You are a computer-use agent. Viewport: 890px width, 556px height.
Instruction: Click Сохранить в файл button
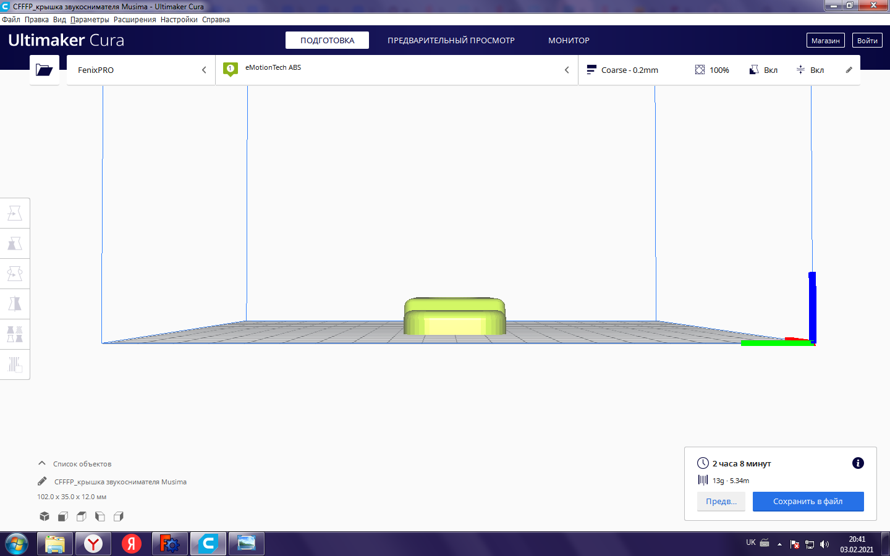coord(808,502)
